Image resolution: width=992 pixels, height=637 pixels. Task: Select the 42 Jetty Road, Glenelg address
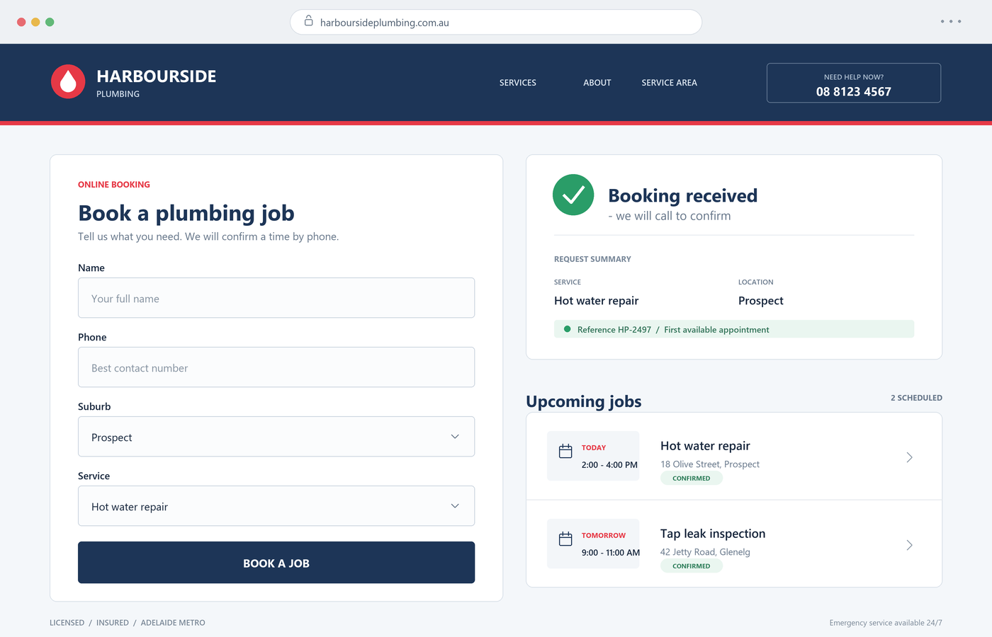[705, 552]
